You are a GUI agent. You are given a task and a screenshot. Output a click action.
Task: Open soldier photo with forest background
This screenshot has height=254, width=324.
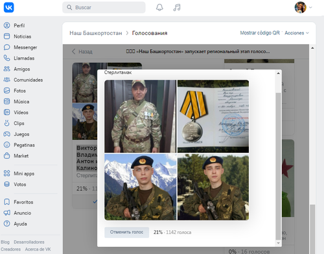pyautogui.click(x=213, y=187)
